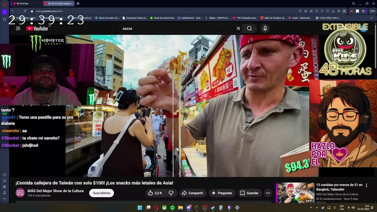
Task: Open Steam from the taskbar
Action: point(213,208)
